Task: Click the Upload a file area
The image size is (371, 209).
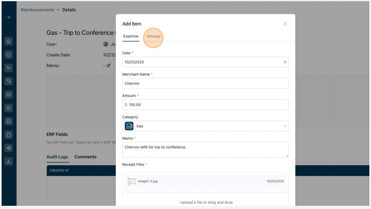Action: [x=205, y=200]
